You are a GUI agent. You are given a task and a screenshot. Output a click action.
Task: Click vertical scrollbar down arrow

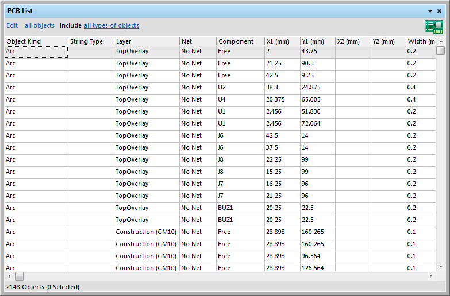pos(441,267)
